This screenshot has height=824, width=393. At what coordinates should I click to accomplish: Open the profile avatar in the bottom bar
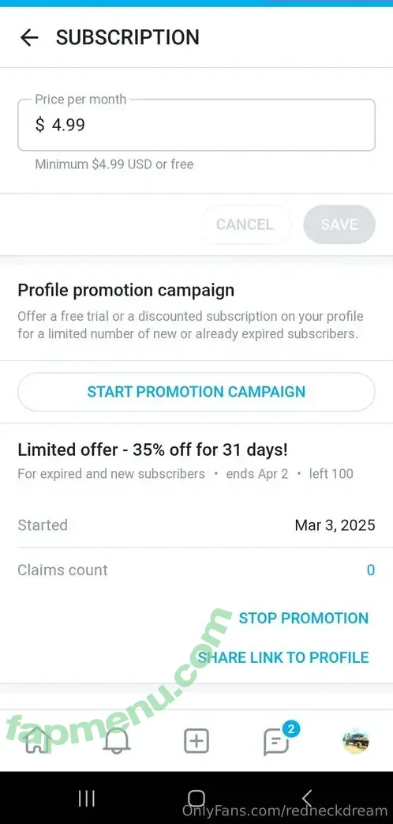pos(356,742)
